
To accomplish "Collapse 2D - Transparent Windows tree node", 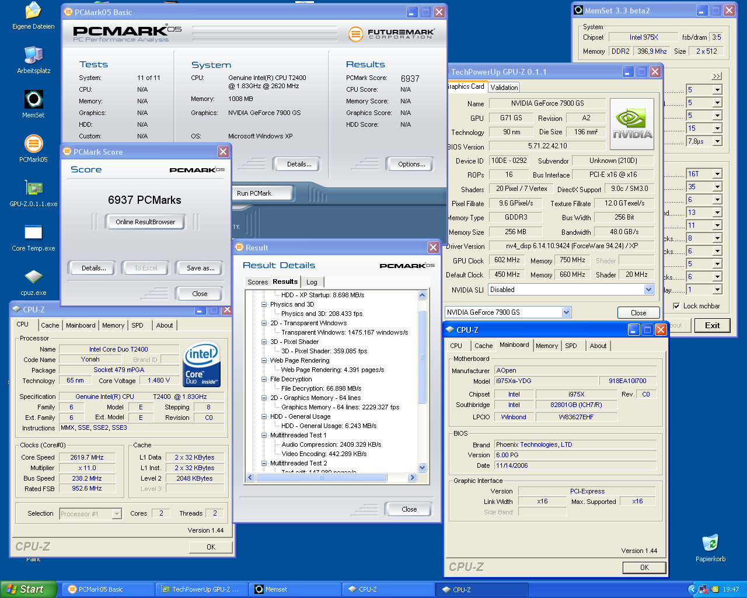I will pos(264,323).
